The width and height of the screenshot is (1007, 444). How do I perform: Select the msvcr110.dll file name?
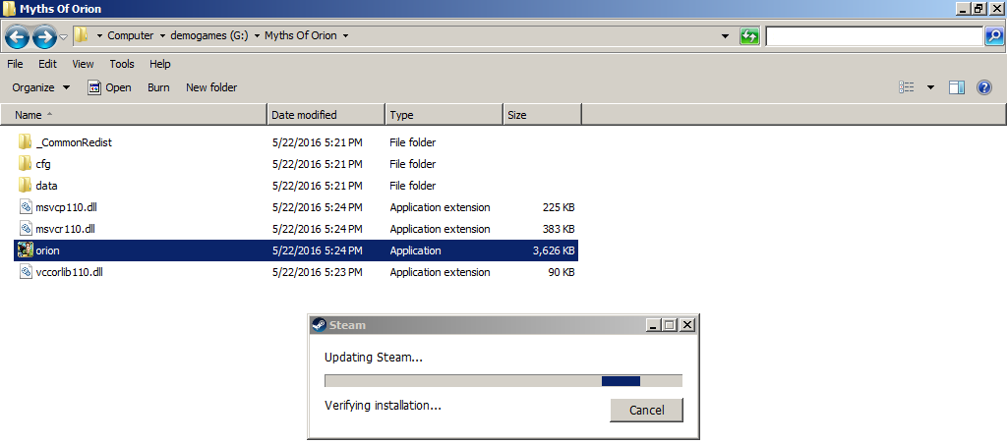pyautogui.click(x=66, y=229)
